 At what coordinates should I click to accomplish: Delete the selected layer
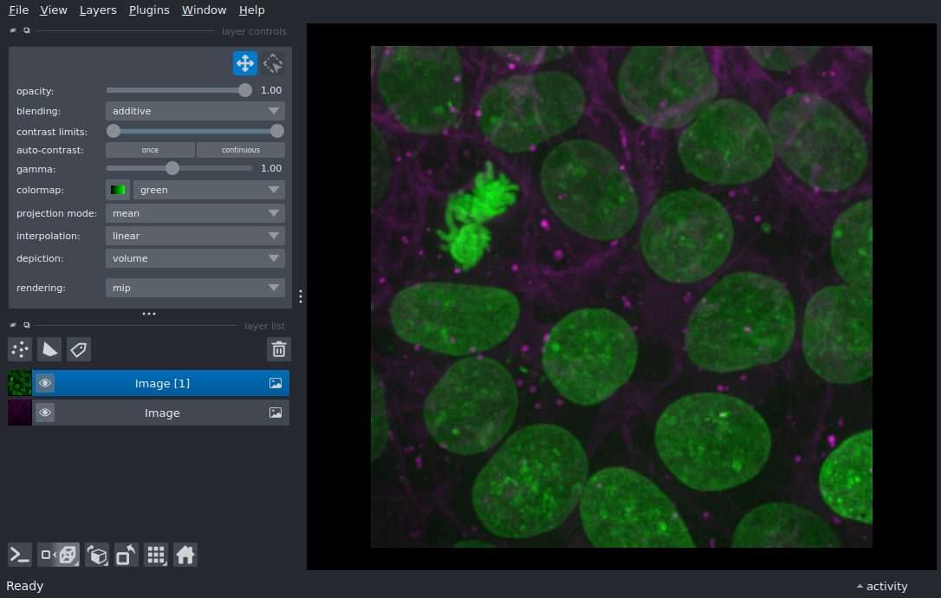278,349
